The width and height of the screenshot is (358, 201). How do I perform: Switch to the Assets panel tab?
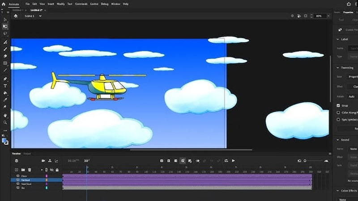(337, 13)
